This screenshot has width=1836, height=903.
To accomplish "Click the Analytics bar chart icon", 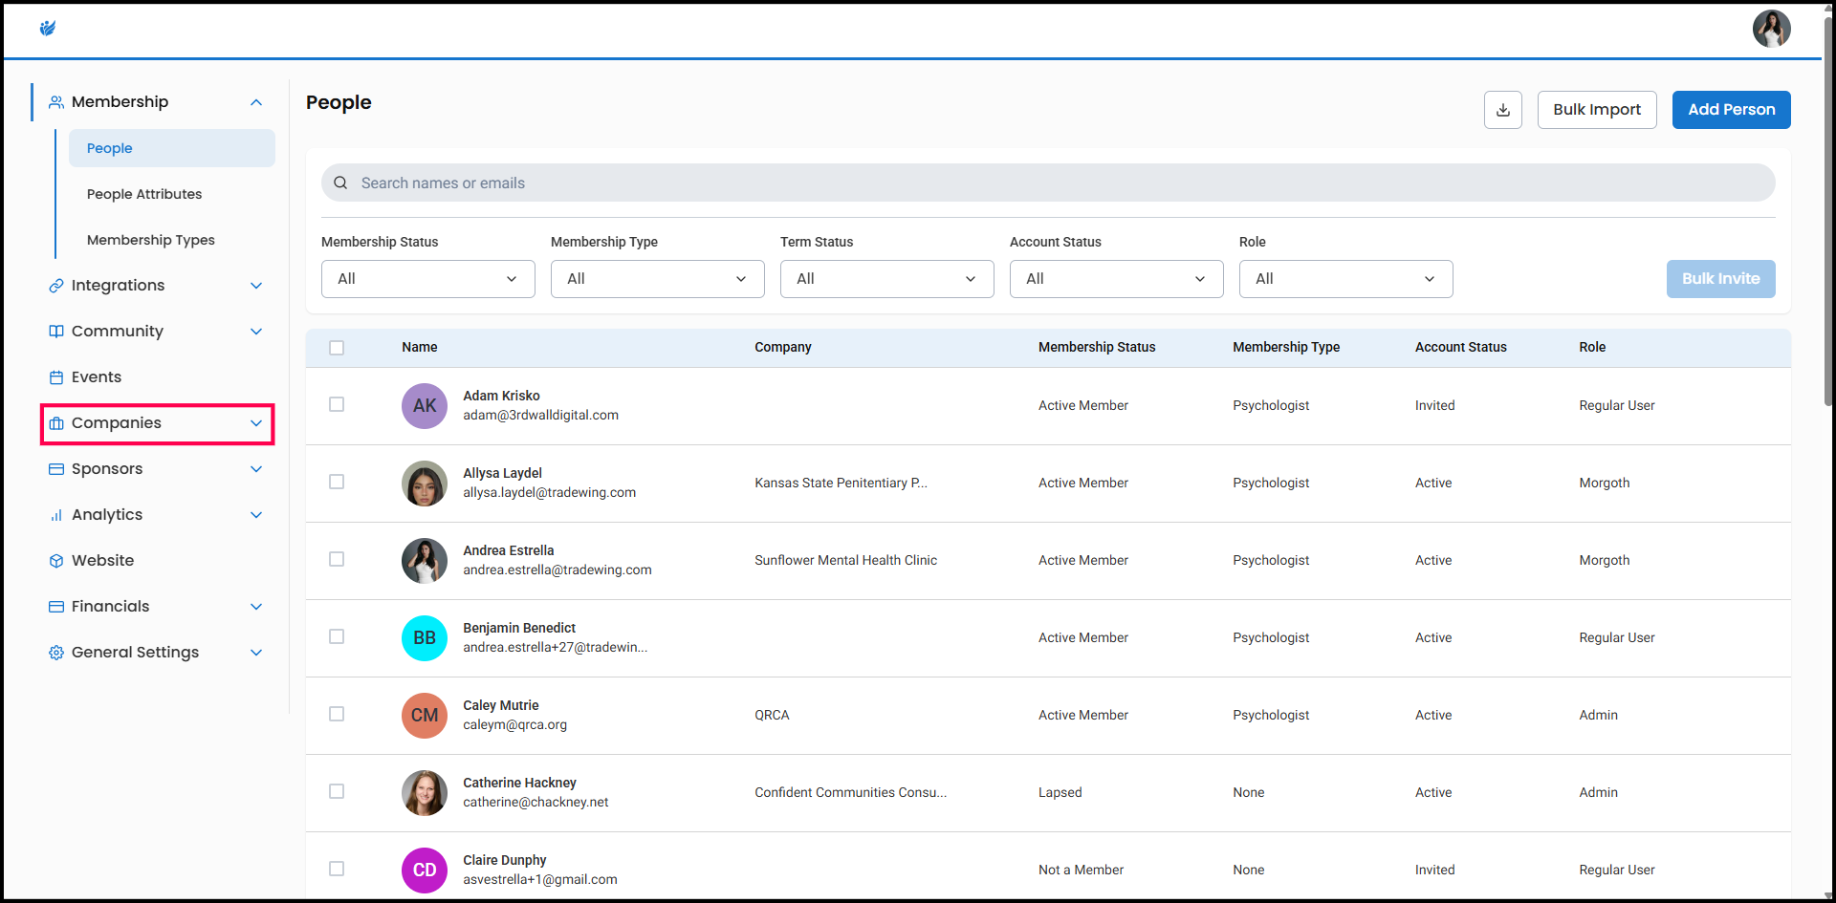I will point(56,515).
